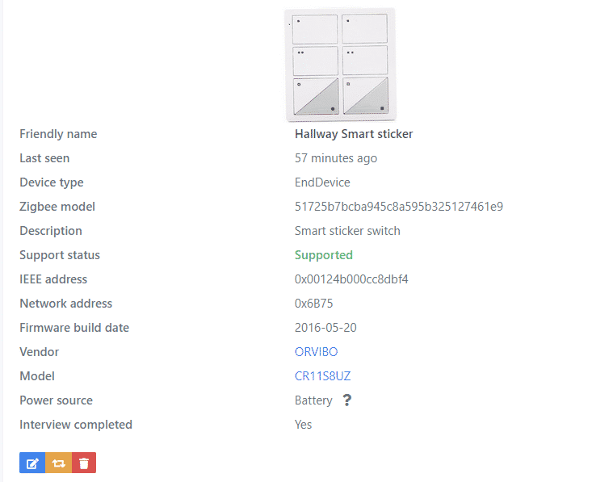
Task: Click the Support status label
Action: 60,255
